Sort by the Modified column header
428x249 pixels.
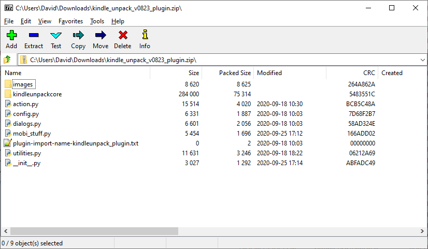(290, 73)
